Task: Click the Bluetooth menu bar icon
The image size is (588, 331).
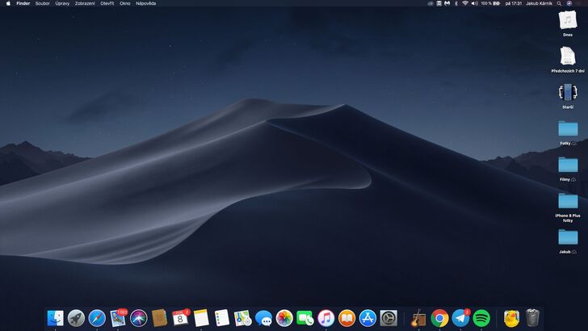Action: (456, 3)
